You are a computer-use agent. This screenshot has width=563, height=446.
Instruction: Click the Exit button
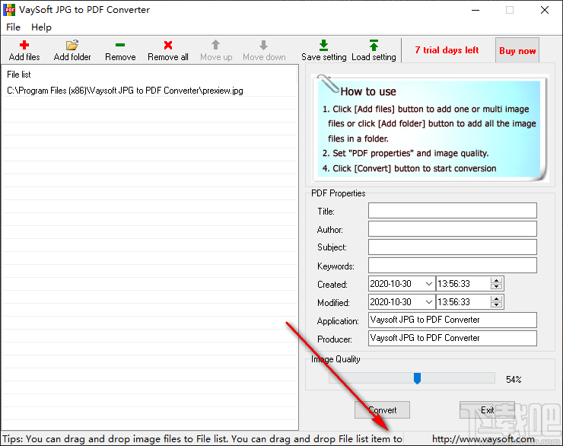coord(487,410)
